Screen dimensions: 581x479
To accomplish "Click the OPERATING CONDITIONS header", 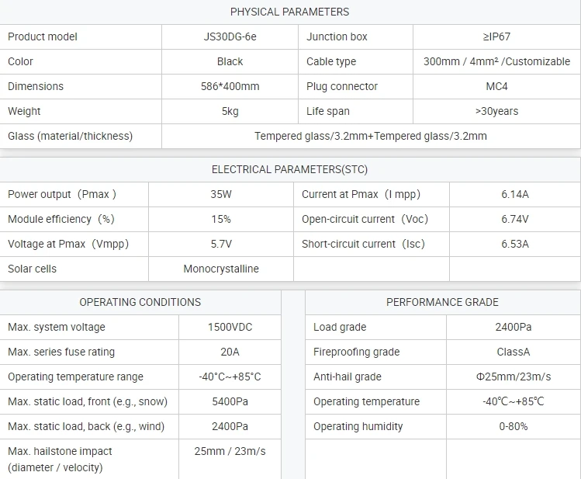I will pos(140,302).
